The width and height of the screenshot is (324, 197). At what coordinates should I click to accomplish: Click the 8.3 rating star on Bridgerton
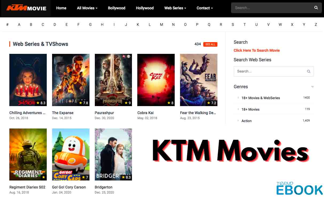123,177
